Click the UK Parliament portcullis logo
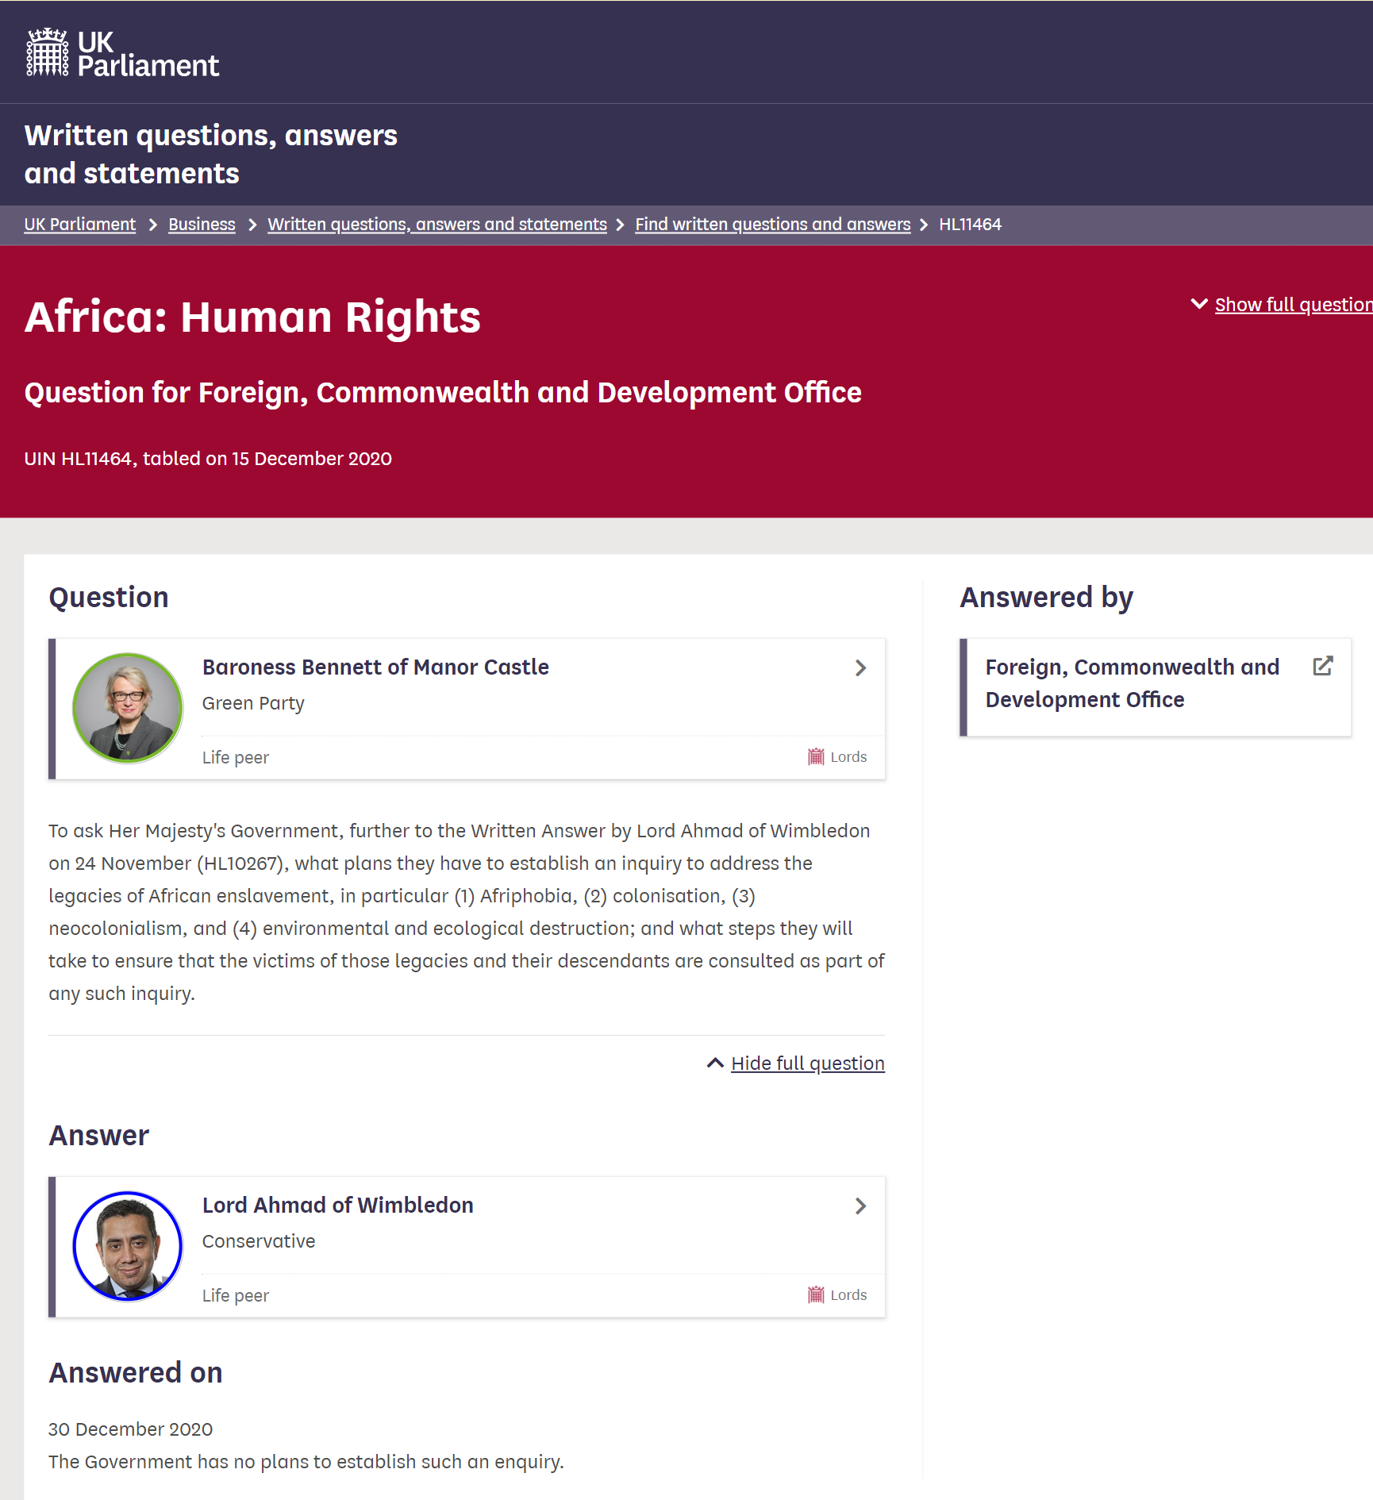This screenshot has height=1500, width=1373. 48,52
